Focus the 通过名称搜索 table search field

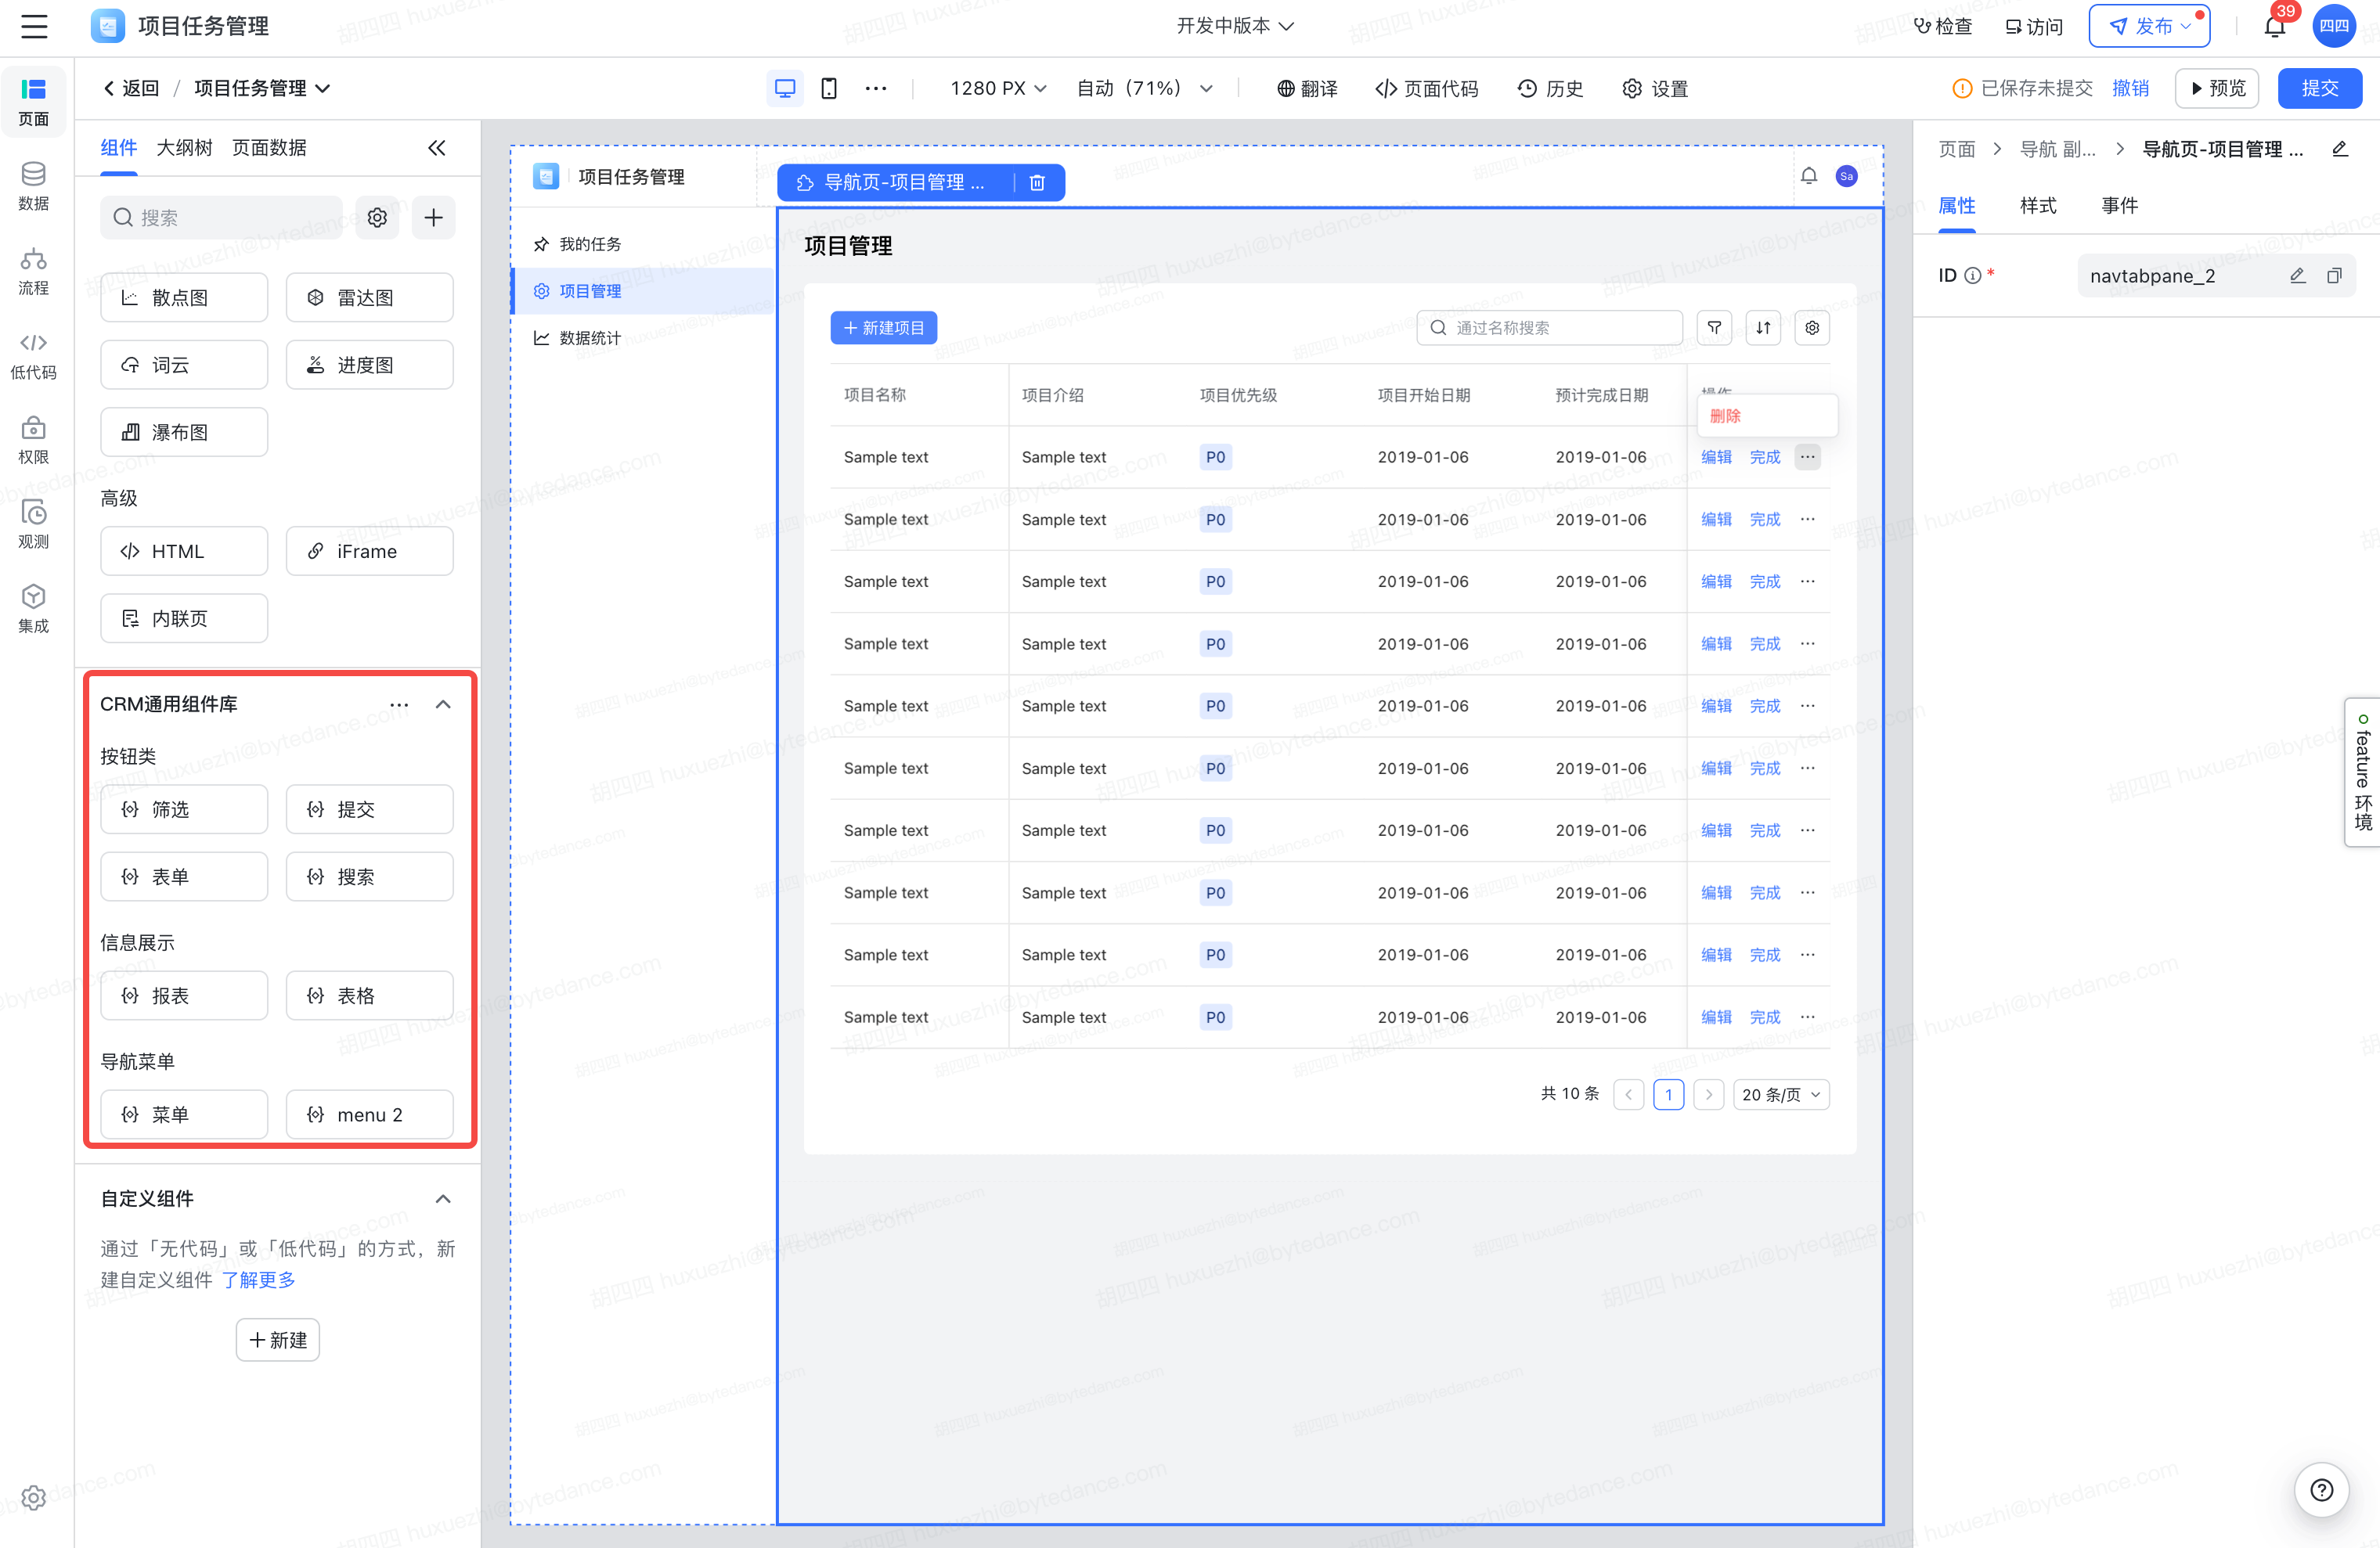click(1549, 328)
